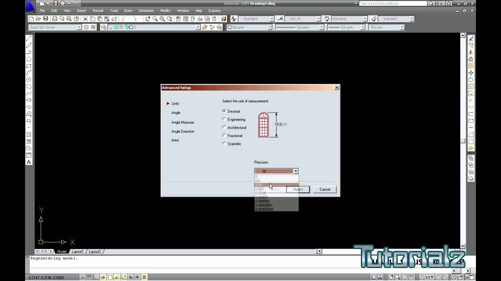Click the Next button in Advanced Setup

pos(298,189)
